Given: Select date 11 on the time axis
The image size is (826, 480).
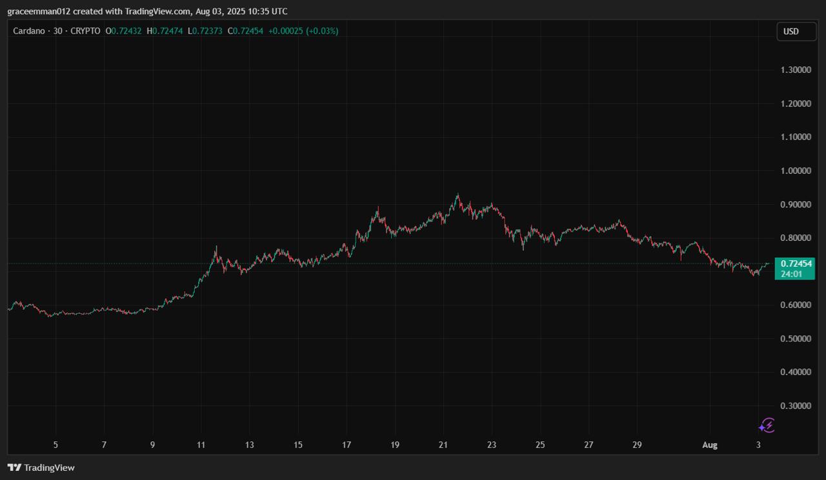Looking at the screenshot, I should tap(201, 445).
